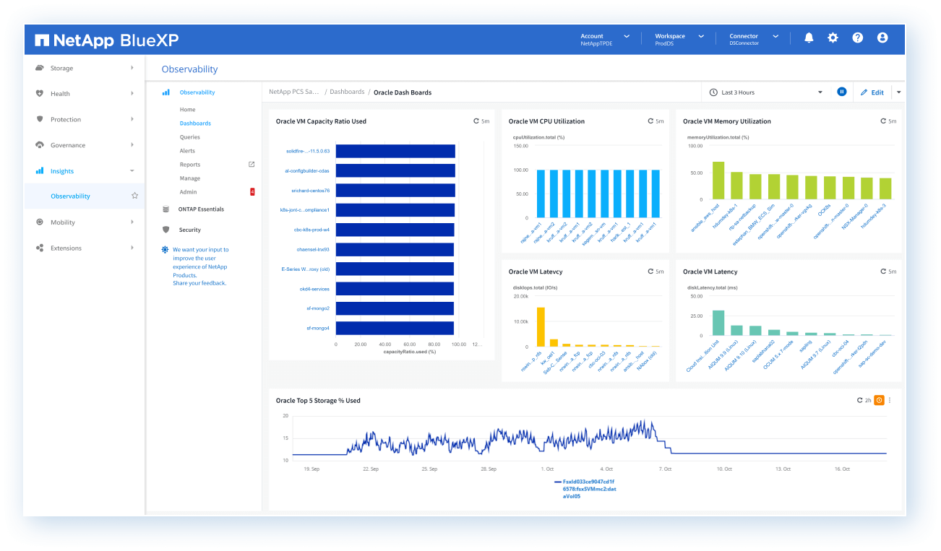Click the help question mark icon
Viewport: 941px width, 551px height.
pyautogui.click(x=857, y=38)
